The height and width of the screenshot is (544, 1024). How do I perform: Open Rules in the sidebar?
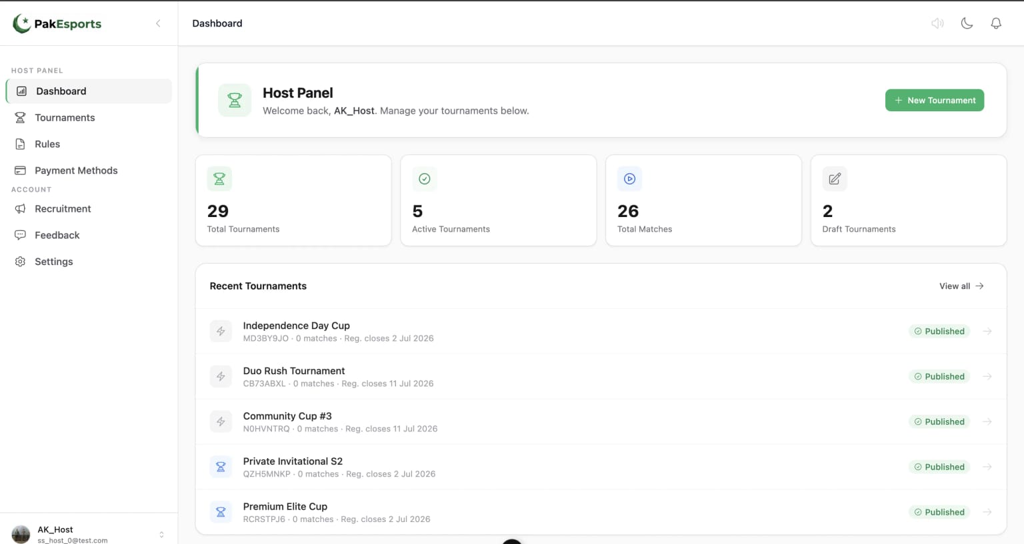click(89, 144)
